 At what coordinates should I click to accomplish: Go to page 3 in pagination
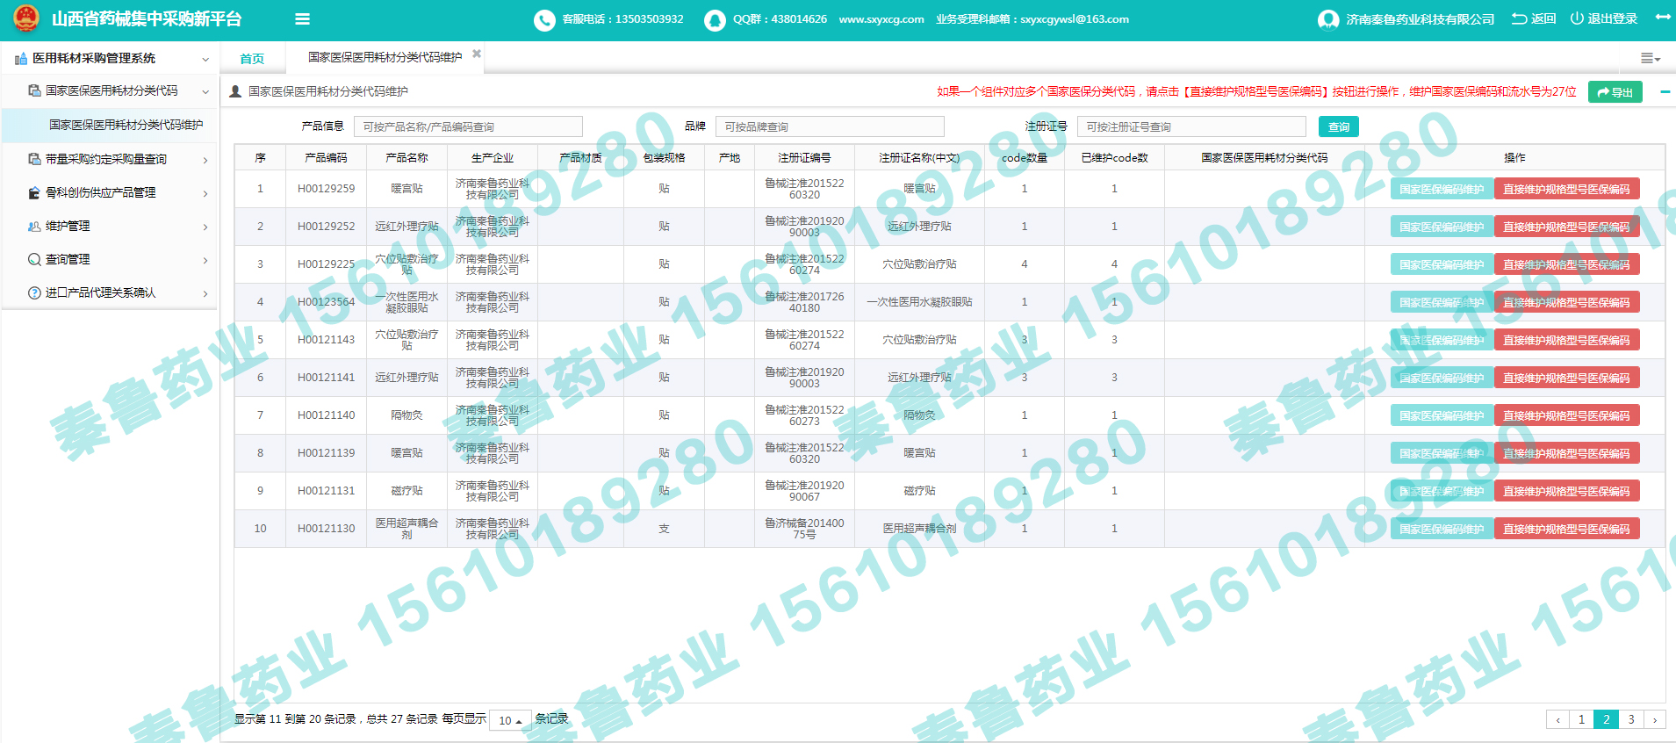tap(1630, 719)
